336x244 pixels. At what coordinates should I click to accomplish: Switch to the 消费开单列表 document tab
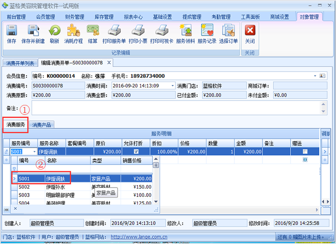click(20, 63)
